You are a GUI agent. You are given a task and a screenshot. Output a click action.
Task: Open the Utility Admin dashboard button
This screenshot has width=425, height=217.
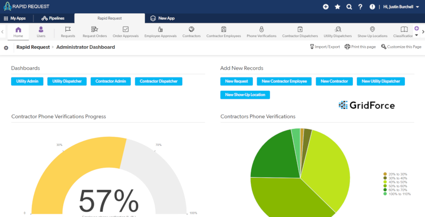coord(27,81)
